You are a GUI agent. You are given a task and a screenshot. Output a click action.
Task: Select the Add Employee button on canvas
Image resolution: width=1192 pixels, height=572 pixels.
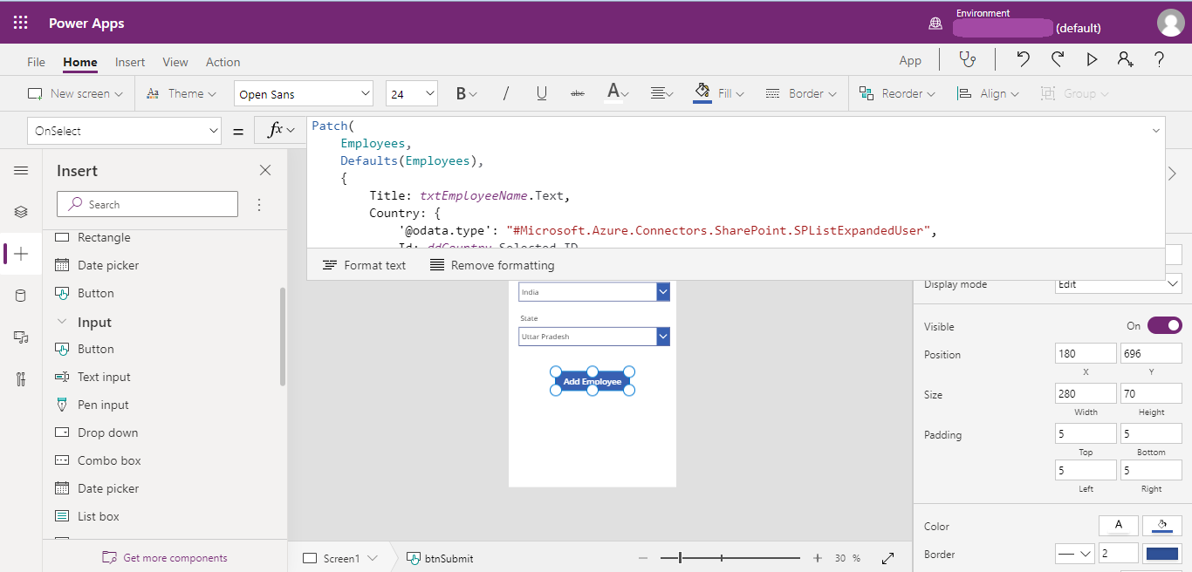coord(593,381)
